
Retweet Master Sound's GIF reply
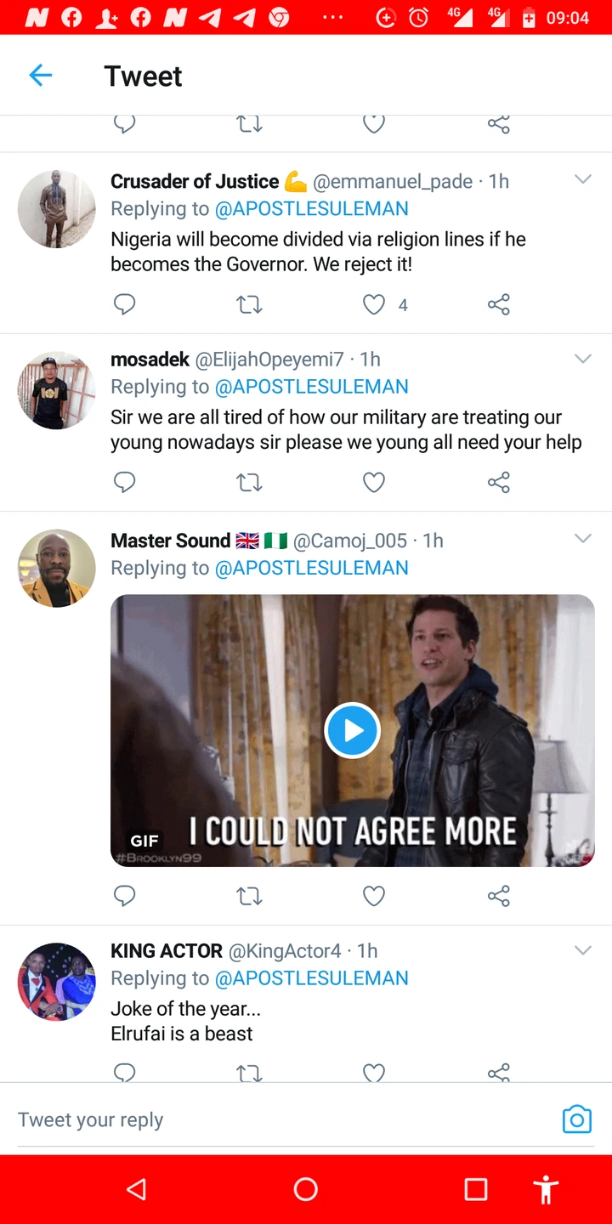(x=249, y=895)
